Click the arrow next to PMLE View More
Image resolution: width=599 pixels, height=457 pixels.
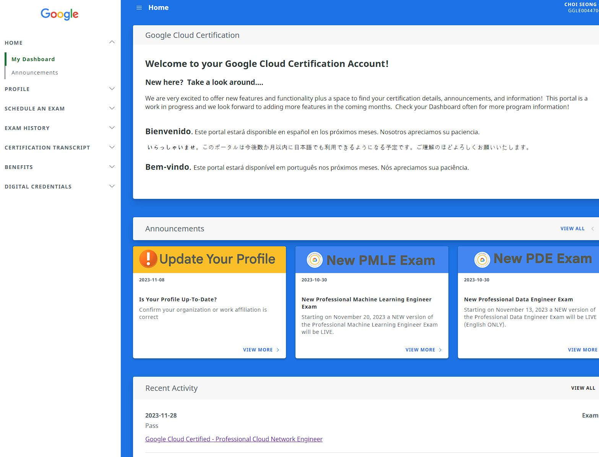point(440,350)
